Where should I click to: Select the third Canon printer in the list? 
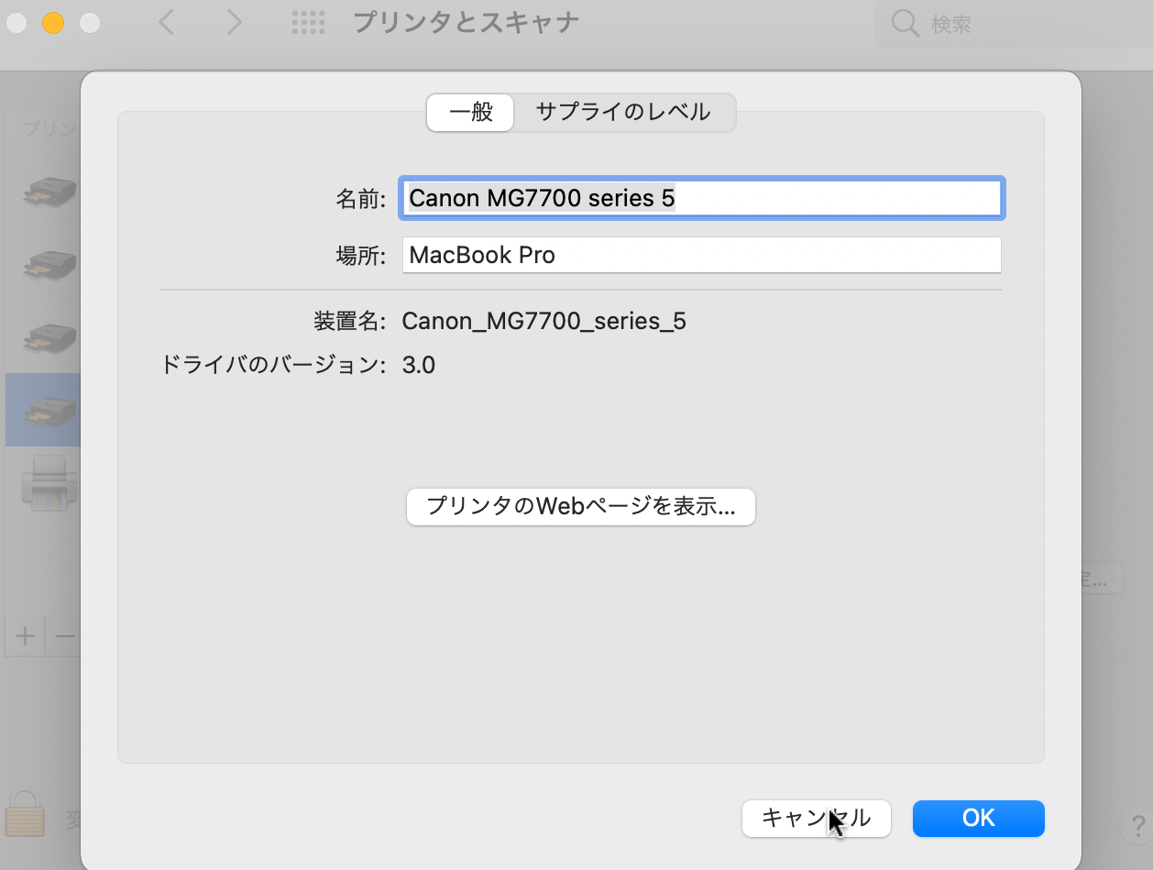[x=49, y=336]
